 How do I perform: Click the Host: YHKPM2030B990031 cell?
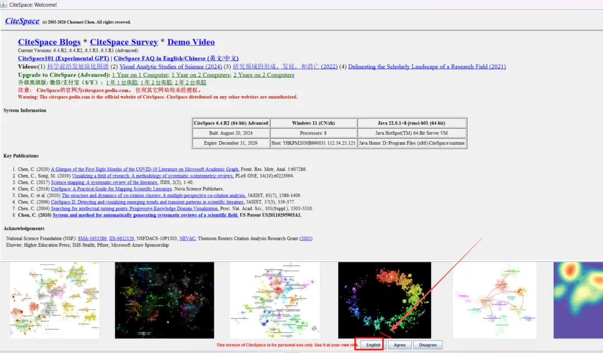click(313, 143)
